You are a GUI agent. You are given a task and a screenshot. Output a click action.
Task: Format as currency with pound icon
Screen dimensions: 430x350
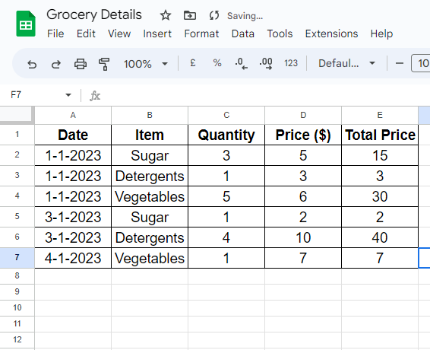click(x=193, y=63)
